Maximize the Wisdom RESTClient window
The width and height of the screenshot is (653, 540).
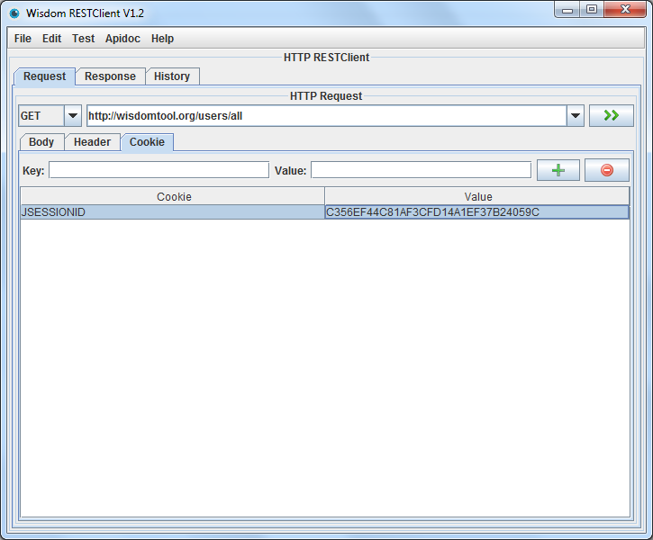coord(592,10)
